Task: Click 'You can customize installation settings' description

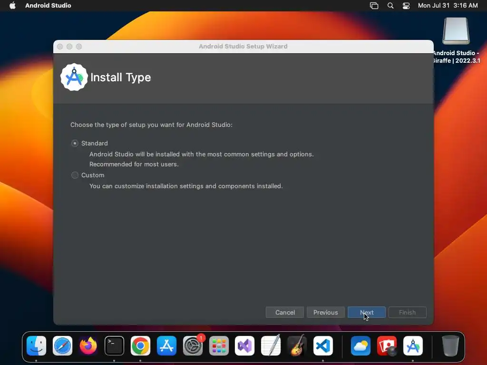Action: [186, 186]
